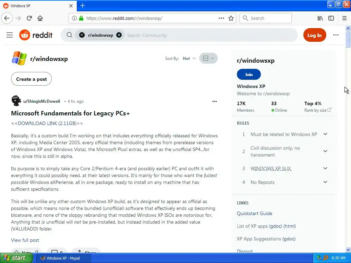Select the Windows XP browser tab
The width and height of the screenshot is (351, 263).
(38, 5)
